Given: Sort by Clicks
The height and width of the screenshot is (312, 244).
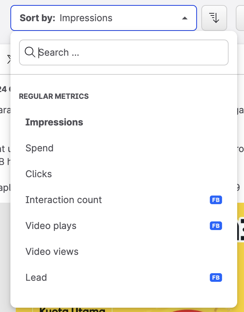Looking at the screenshot, I should pyautogui.click(x=39, y=174).
